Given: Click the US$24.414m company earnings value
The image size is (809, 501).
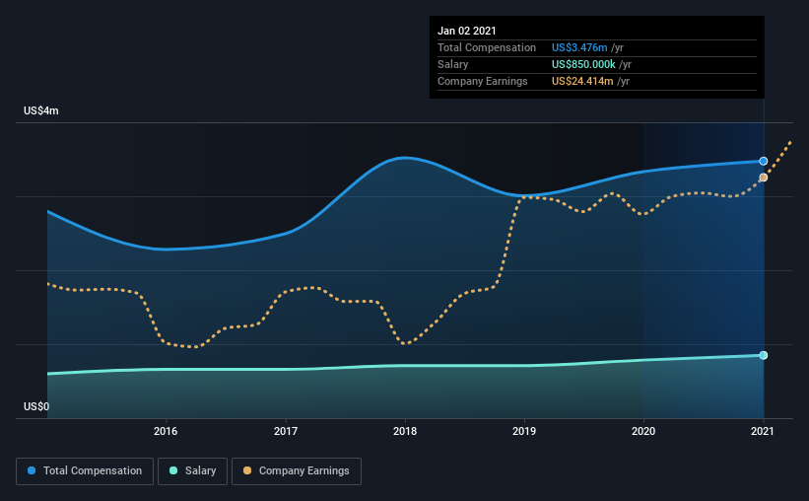Looking at the screenshot, I should [x=582, y=81].
